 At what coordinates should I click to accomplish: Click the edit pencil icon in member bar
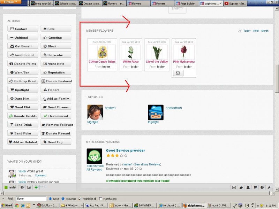pos(29,187)
